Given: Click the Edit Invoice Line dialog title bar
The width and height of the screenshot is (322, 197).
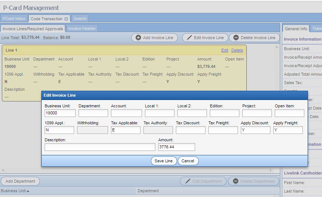Looking at the screenshot, I should point(174,95).
